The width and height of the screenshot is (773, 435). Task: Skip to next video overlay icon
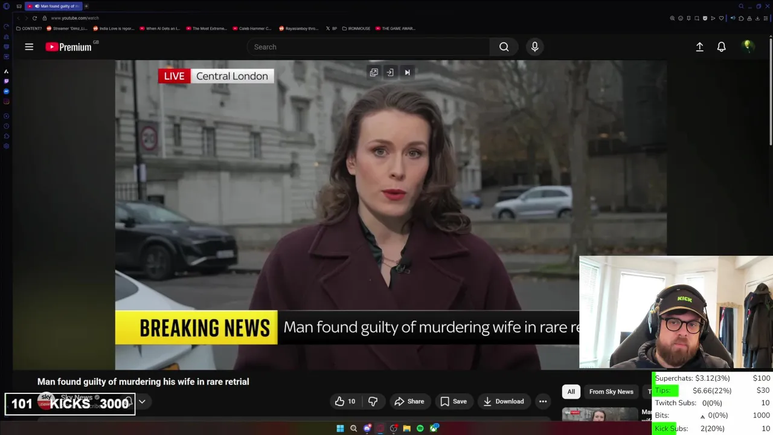407,72
